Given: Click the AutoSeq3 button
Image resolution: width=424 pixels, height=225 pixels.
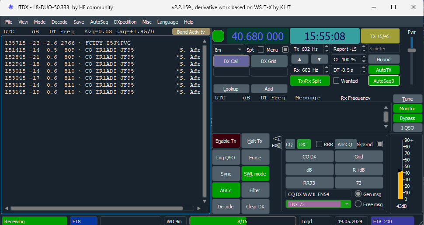Looking at the screenshot, I should coord(384,81).
